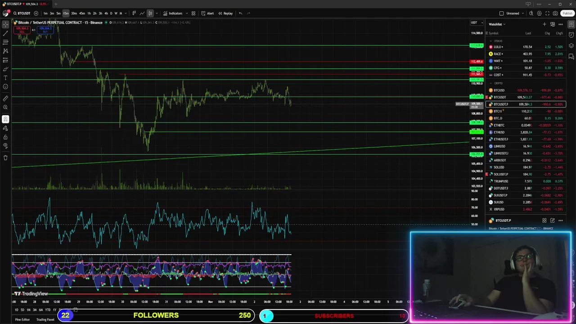Expand the Indicators favorites dropdown arrow
The image size is (576, 324).
coord(186,13)
